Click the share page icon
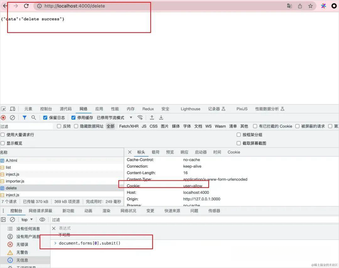Screen dimensions: 339x268 point(300,6)
